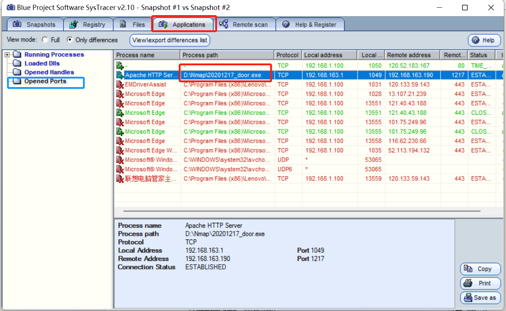Choose the Only differences view mode
The width and height of the screenshot is (506, 311).
[70, 39]
